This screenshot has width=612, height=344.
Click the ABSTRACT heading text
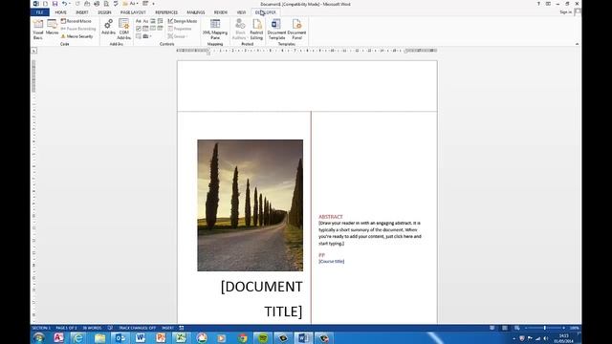coord(331,217)
